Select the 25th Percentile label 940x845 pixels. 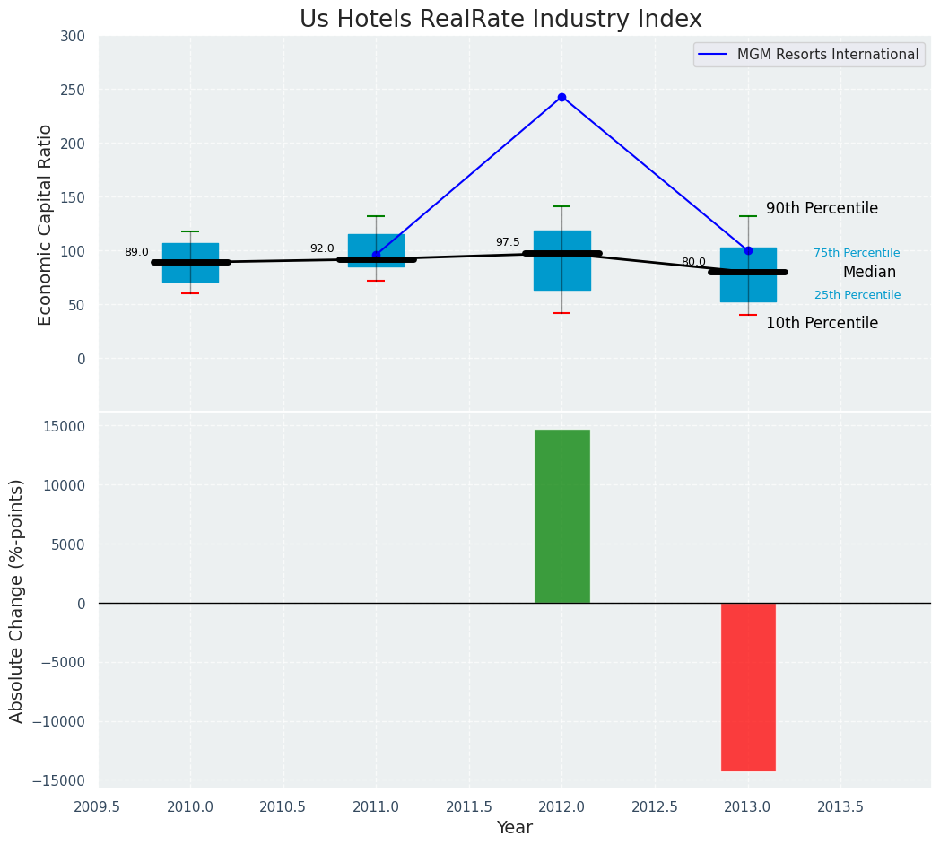click(857, 295)
